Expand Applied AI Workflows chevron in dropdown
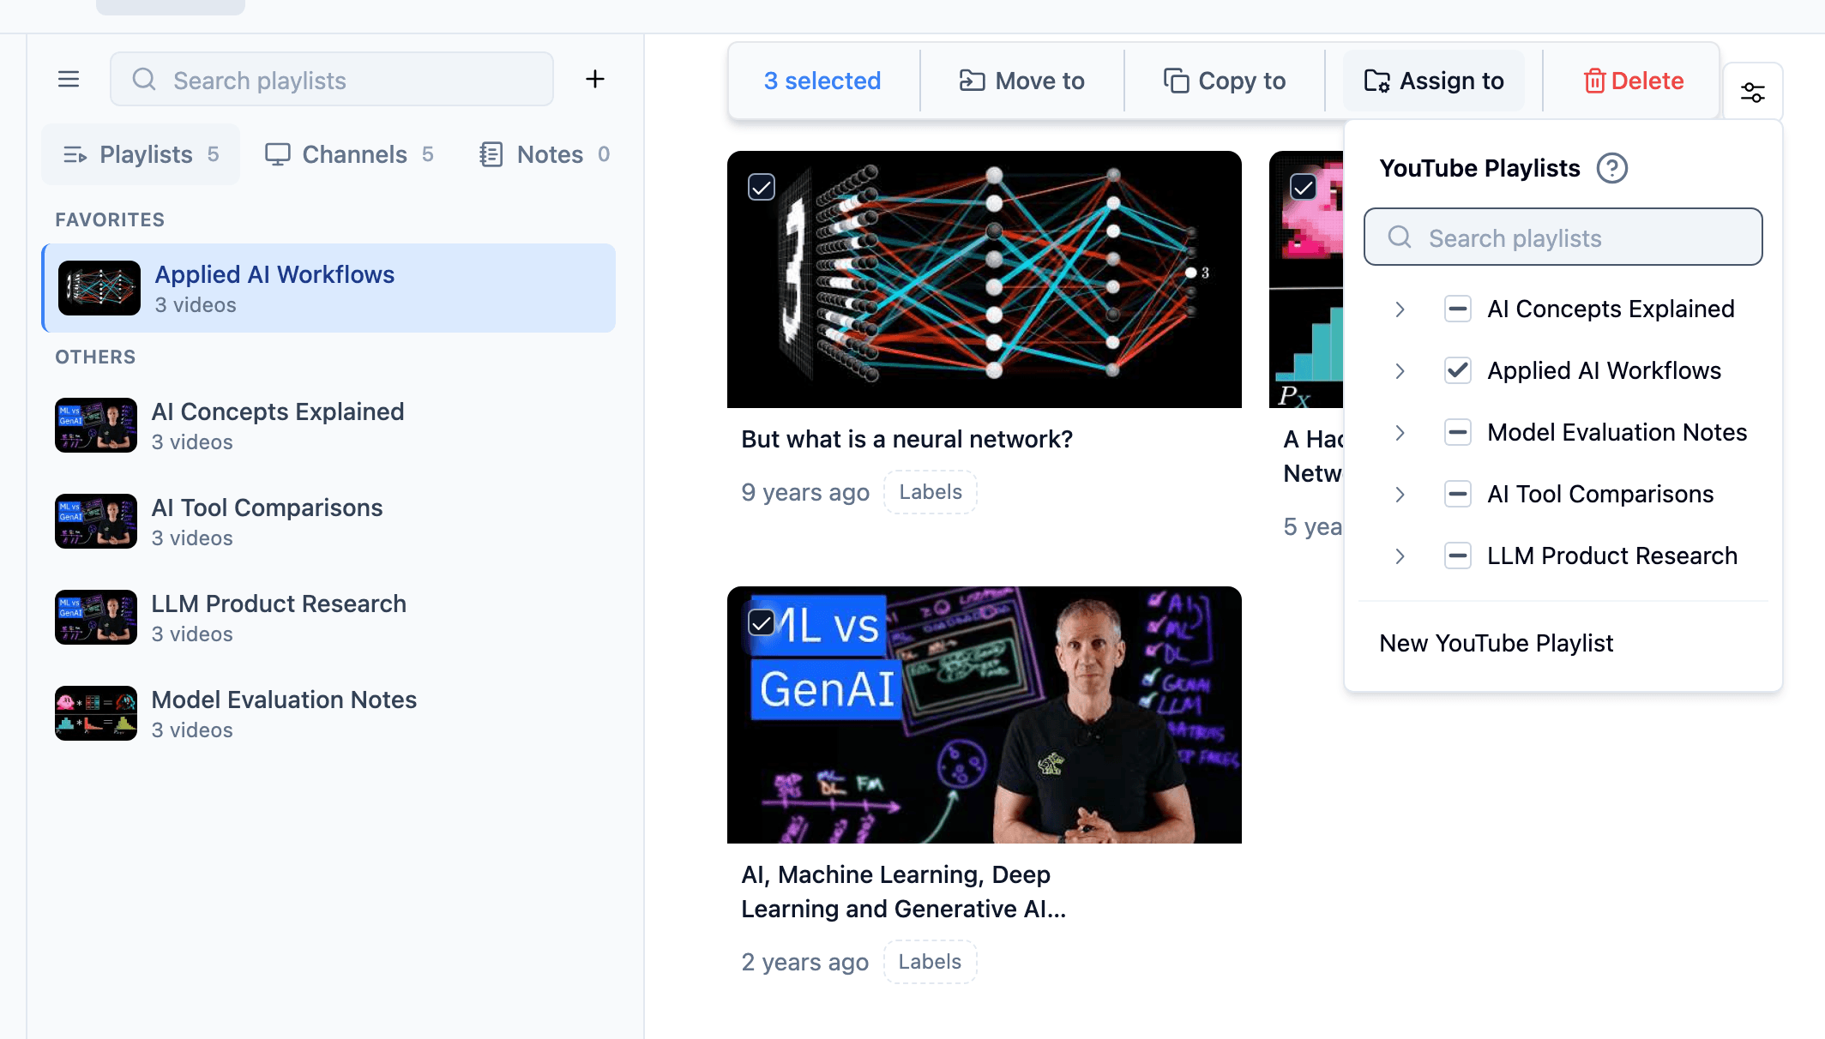This screenshot has width=1825, height=1039. tap(1400, 370)
